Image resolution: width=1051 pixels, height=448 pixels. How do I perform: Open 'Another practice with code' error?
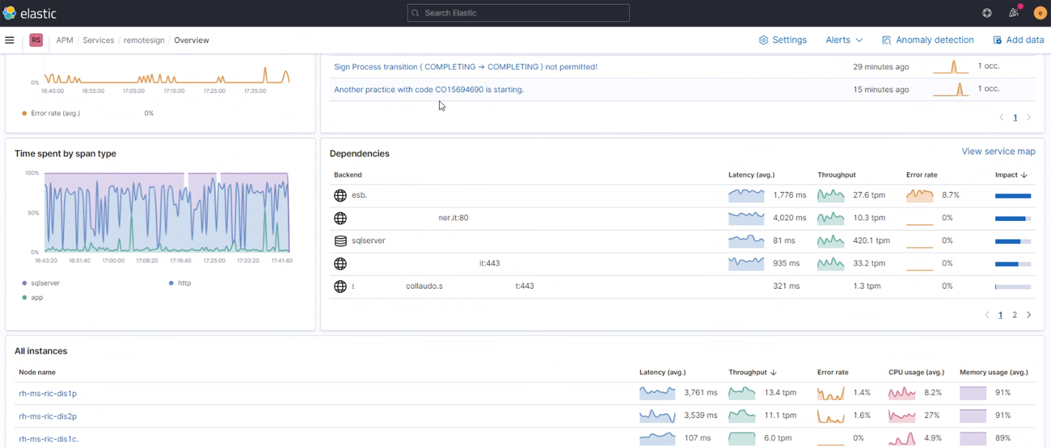pos(429,90)
